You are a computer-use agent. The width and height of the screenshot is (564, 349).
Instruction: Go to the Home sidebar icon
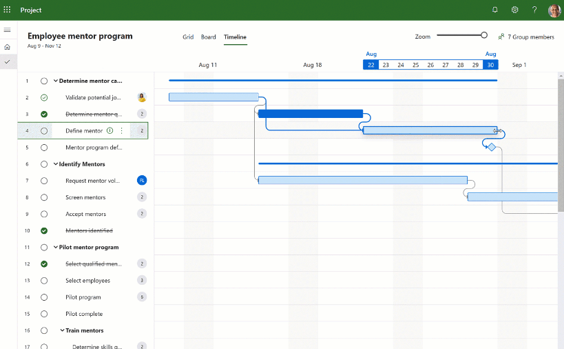(x=7, y=47)
